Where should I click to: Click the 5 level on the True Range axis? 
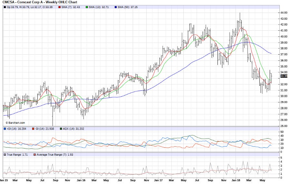pyautogui.click(x=281, y=158)
